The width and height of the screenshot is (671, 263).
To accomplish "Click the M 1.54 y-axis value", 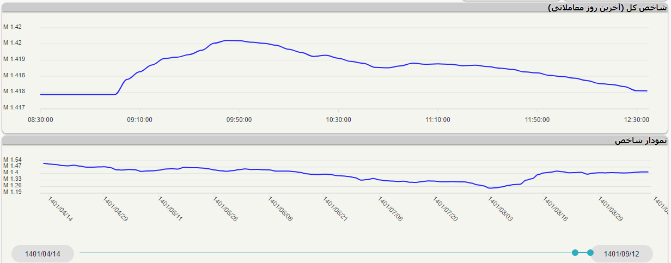I will [12, 160].
